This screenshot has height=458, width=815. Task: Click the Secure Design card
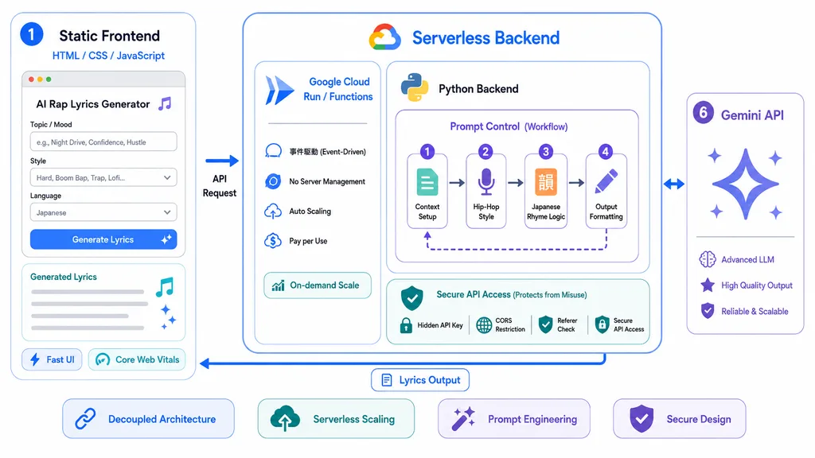click(680, 418)
